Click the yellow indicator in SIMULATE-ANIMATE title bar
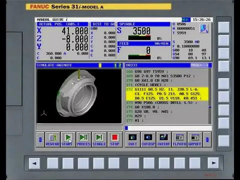Image resolution: width=240 pixels, height=180 pixels. (x=100, y=65)
